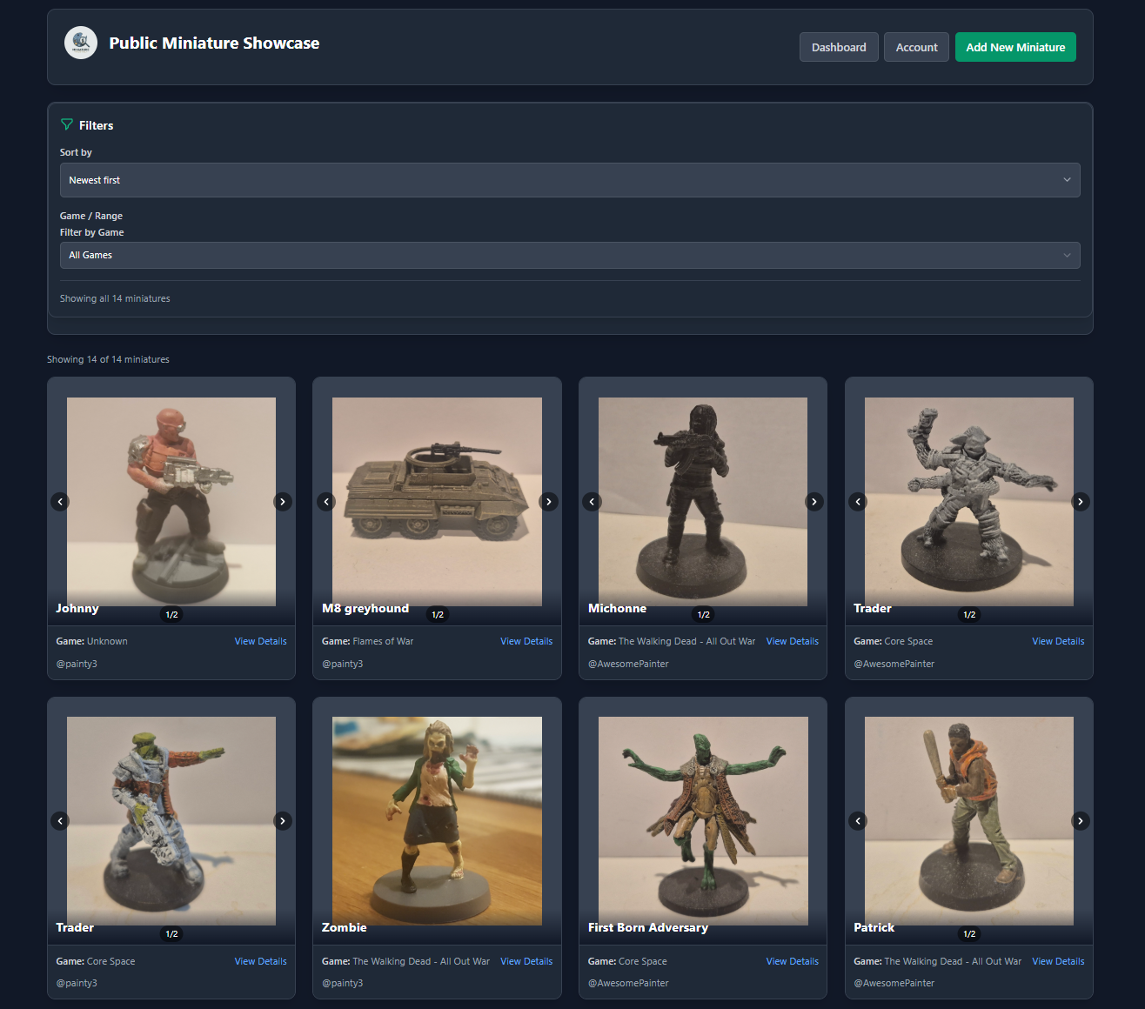Go to the Dashboard
1145x1009 pixels.
(x=838, y=47)
